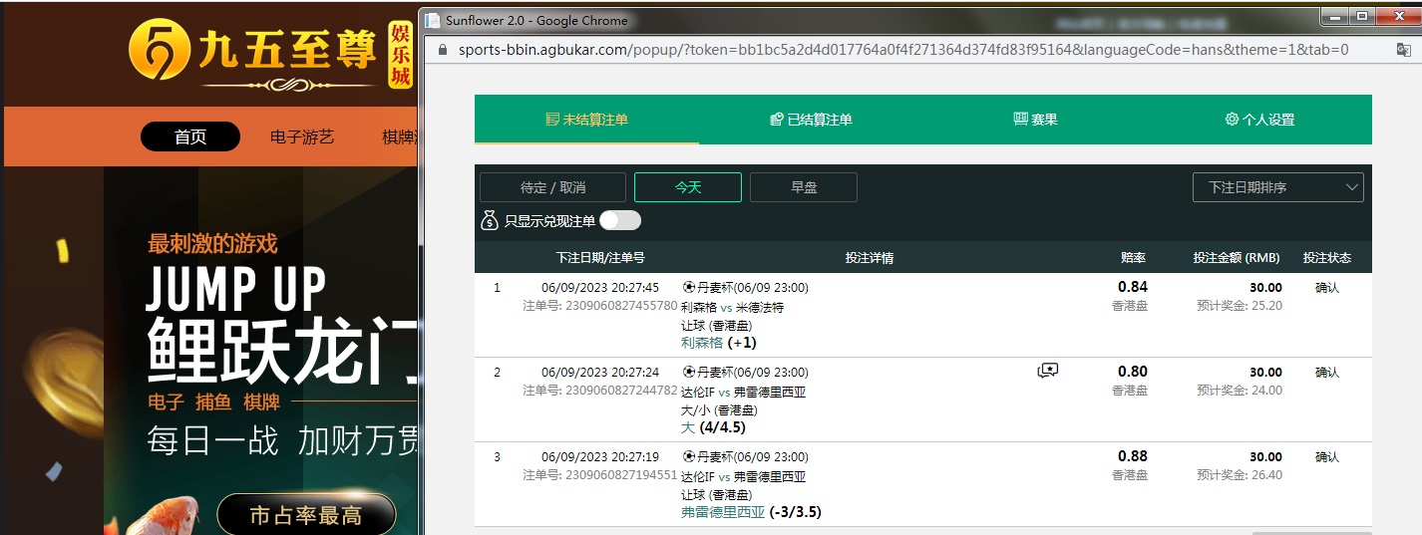Screen dimensions: 1422x535
Task: Click the soccer ball icon in bet row 2
Action: point(688,373)
